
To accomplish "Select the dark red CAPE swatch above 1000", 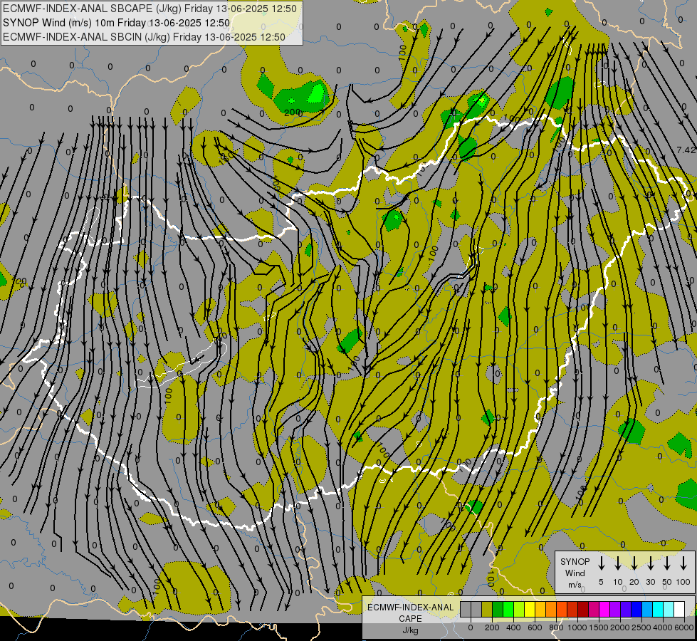I will click(583, 609).
